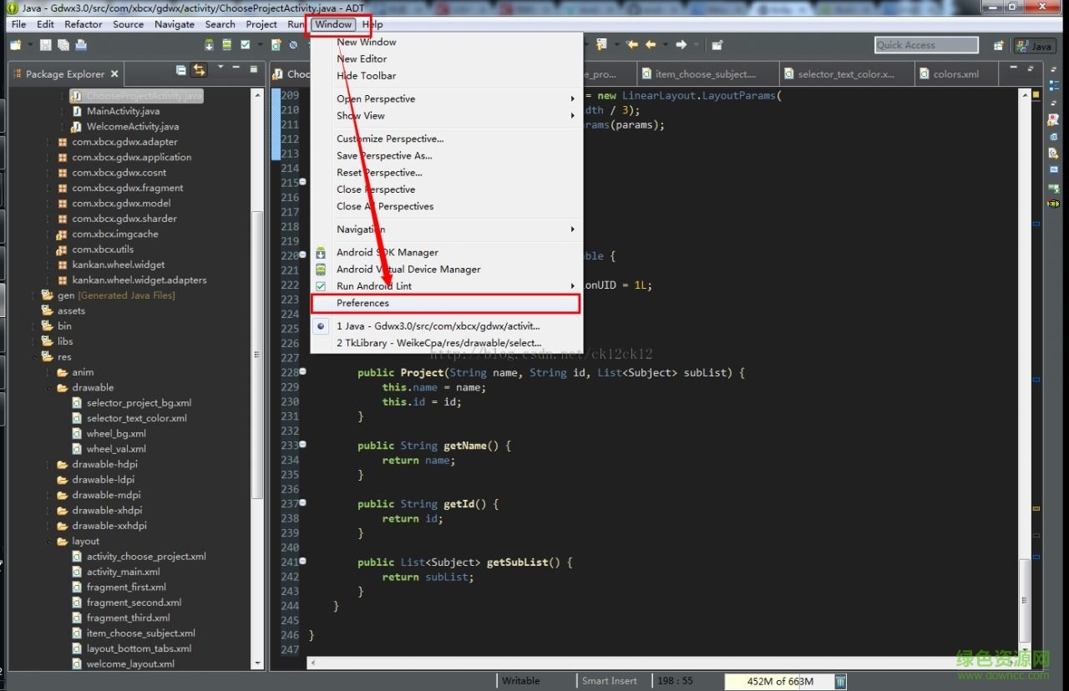Click the Save toolbar icon
Viewport: 1069px width, 691px height.
pos(45,45)
